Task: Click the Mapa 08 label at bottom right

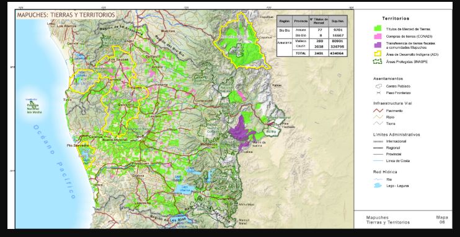Action: pos(442,220)
